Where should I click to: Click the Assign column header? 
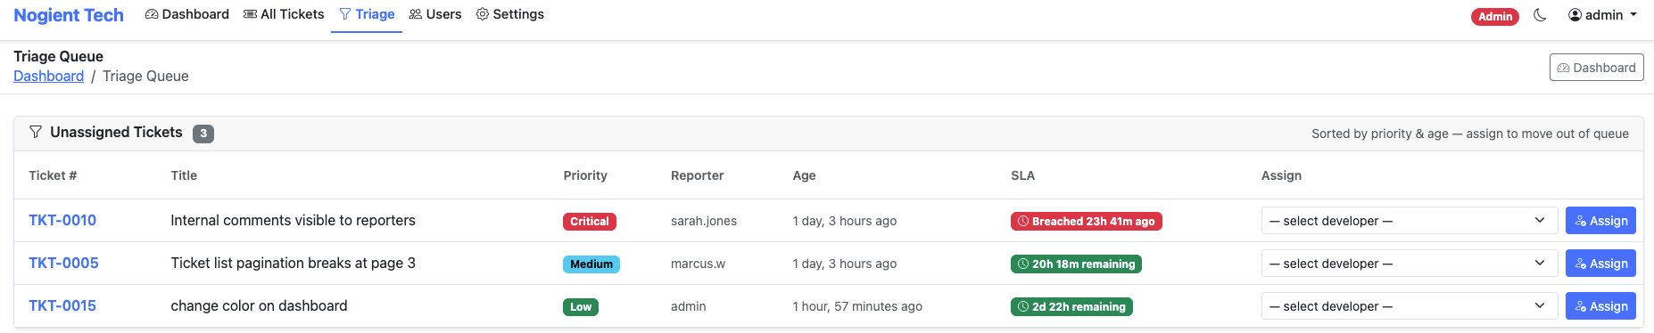1281,175
